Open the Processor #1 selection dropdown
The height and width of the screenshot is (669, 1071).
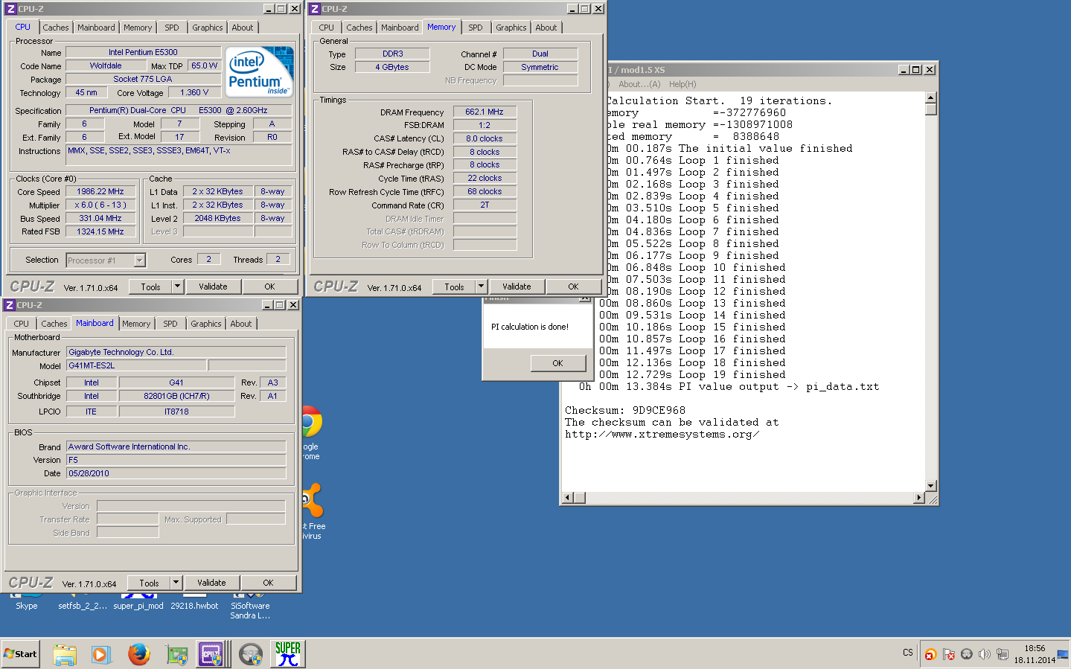tap(139, 260)
